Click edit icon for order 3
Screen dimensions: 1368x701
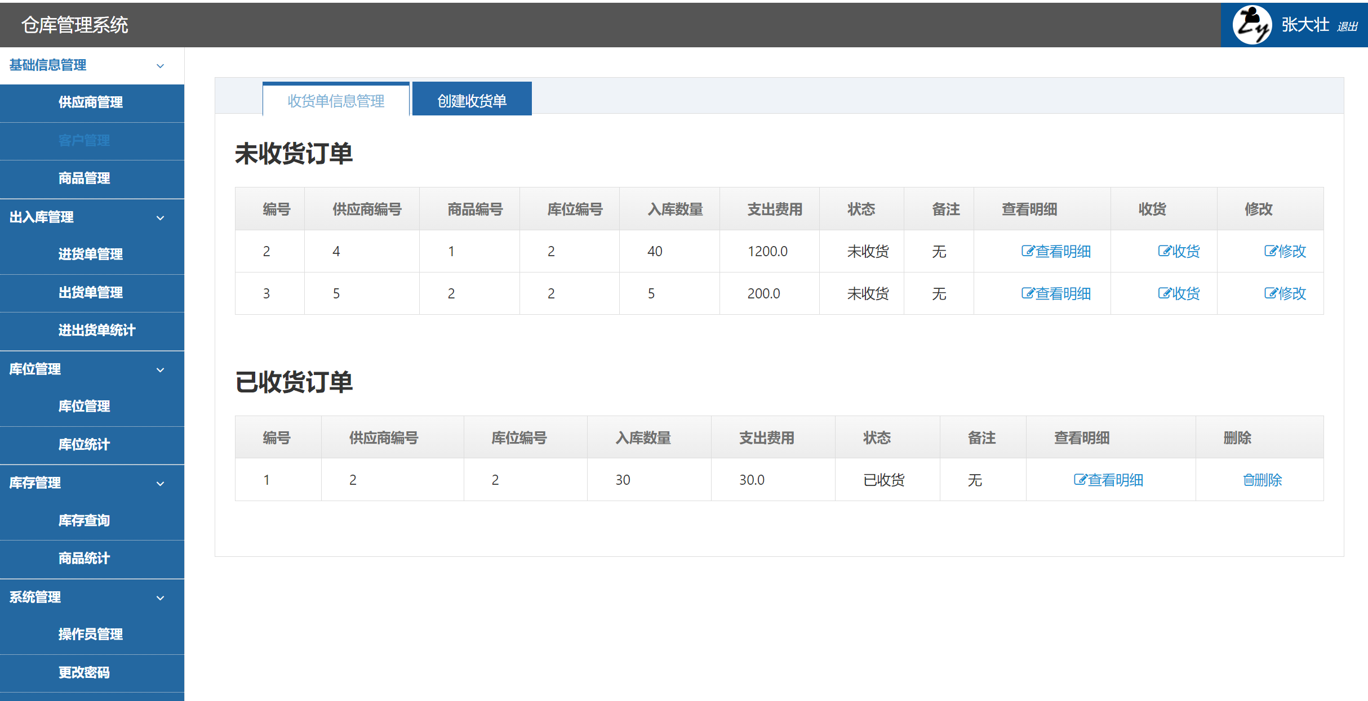pos(1271,294)
